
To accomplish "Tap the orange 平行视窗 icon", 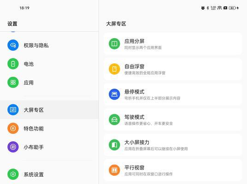I will pyautogui.click(x=114, y=170).
